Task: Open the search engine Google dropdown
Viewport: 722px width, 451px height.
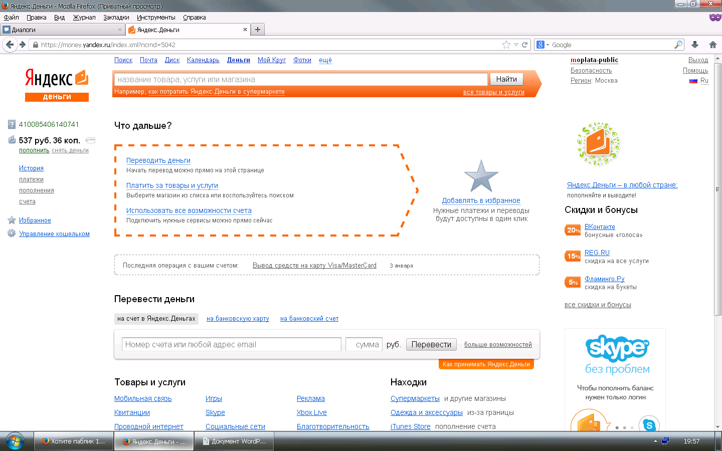Action: pyautogui.click(x=543, y=45)
